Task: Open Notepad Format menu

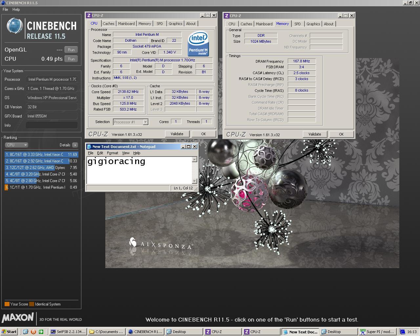Action: 113,153
